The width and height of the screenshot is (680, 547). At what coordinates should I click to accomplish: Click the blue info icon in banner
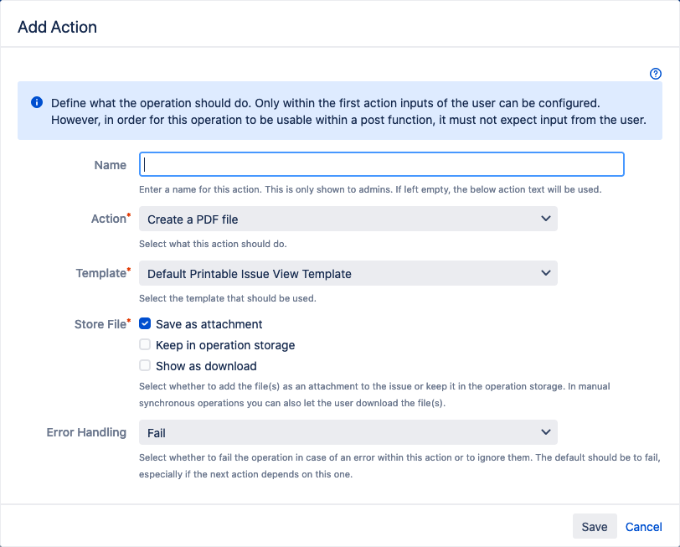pos(37,102)
